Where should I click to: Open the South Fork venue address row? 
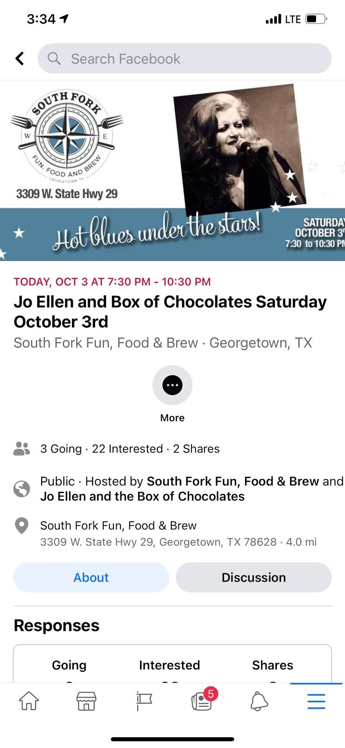(178, 533)
